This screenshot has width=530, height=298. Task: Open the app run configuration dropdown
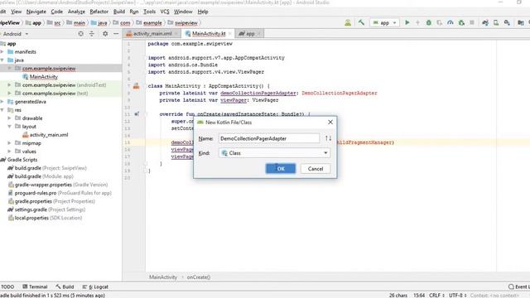pyautogui.click(x=385, y=22)
